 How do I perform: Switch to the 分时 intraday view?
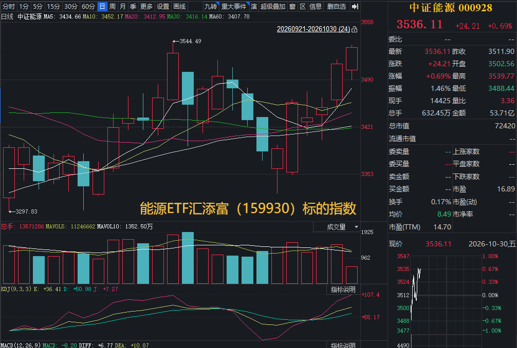click(x=9, y=6)
